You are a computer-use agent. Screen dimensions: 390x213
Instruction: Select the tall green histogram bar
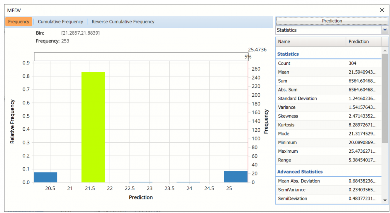93,127
